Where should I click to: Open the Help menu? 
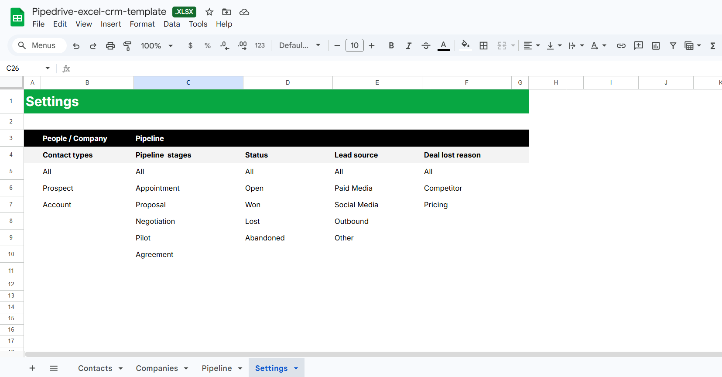224,24
